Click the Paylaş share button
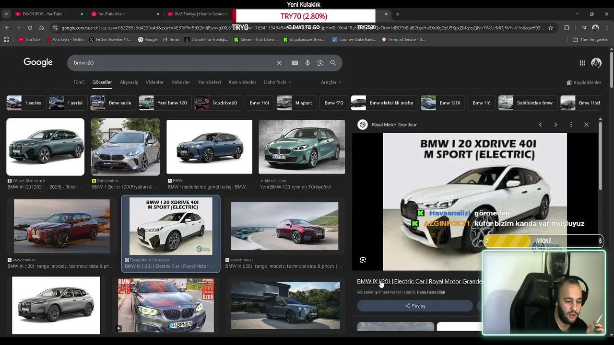 (x=415, y=306)
